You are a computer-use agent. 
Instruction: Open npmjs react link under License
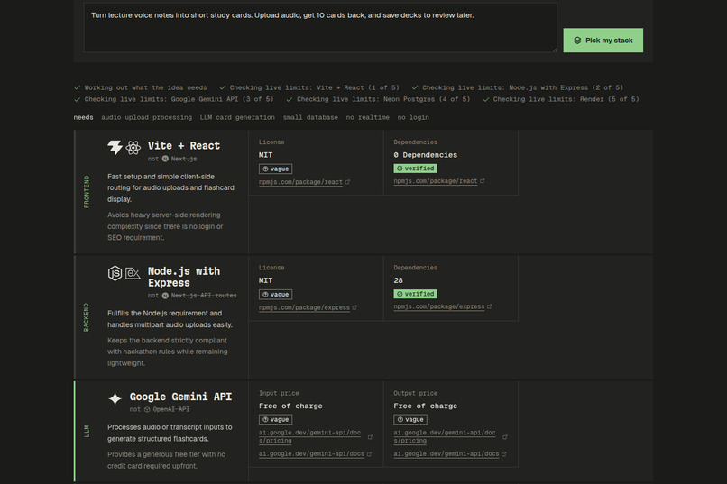pos(300,182)
